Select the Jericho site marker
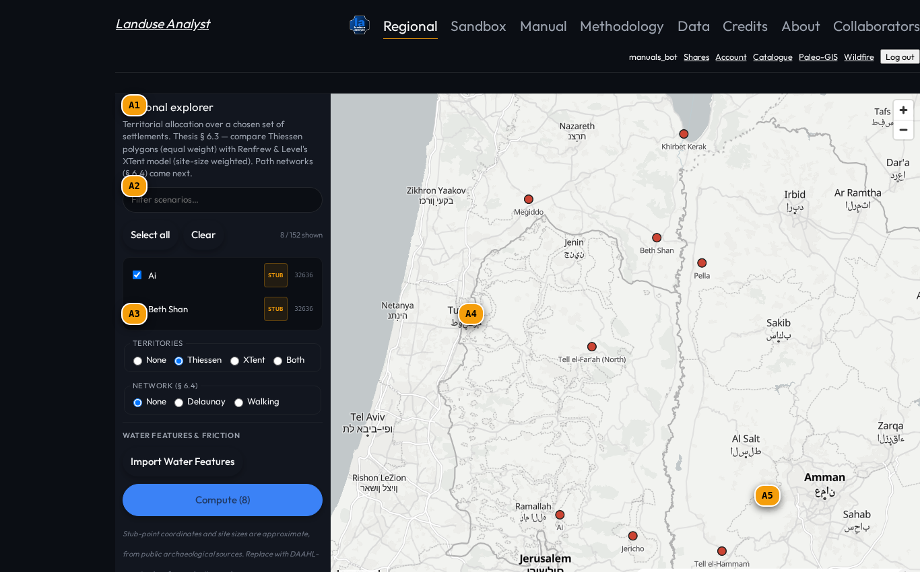This screenshot has width=920, height=572. [632, 536]
